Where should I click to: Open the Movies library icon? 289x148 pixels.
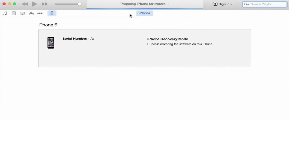click(13, 13)
